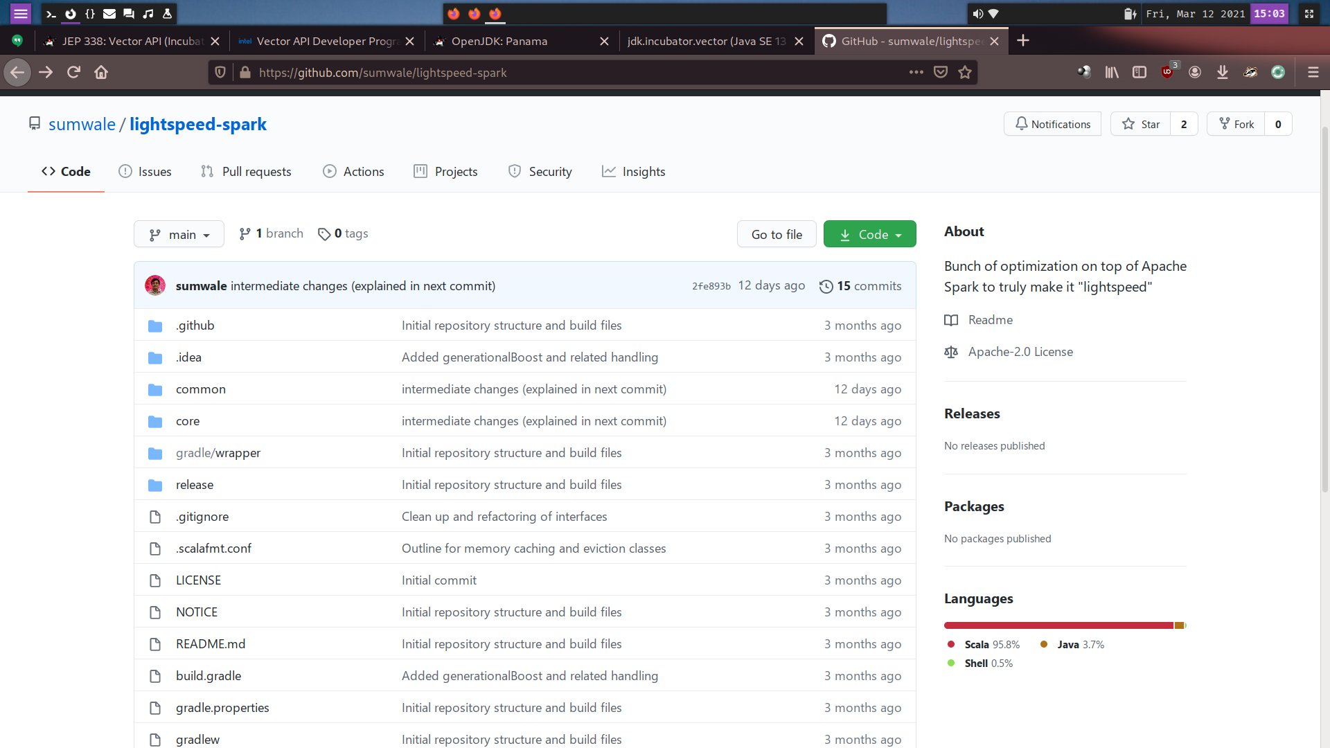Star the lightspeed-spark repository

click(1140, 124)
